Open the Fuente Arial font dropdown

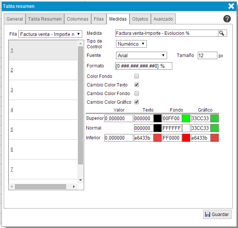click(x=142, y=55)
